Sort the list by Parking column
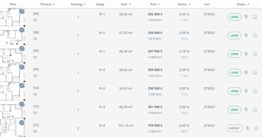Image resolution: width=262 pixels, height=137 pixels. (78, 4)
